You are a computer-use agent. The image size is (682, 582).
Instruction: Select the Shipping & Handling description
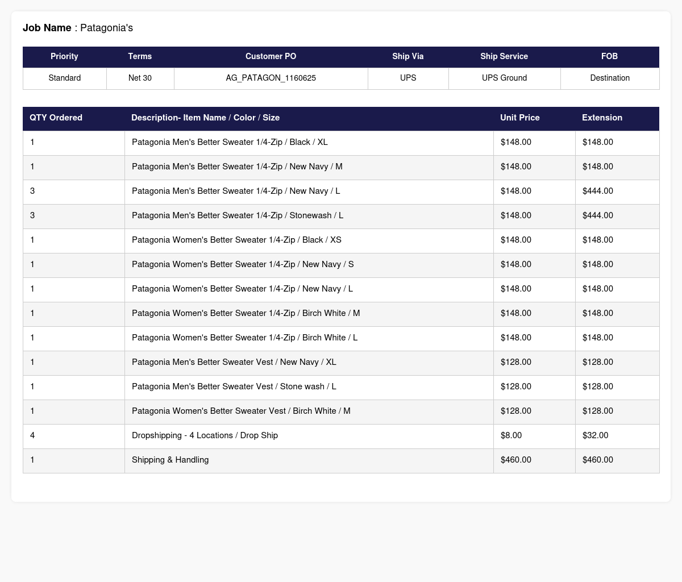(x=170, y=460)
